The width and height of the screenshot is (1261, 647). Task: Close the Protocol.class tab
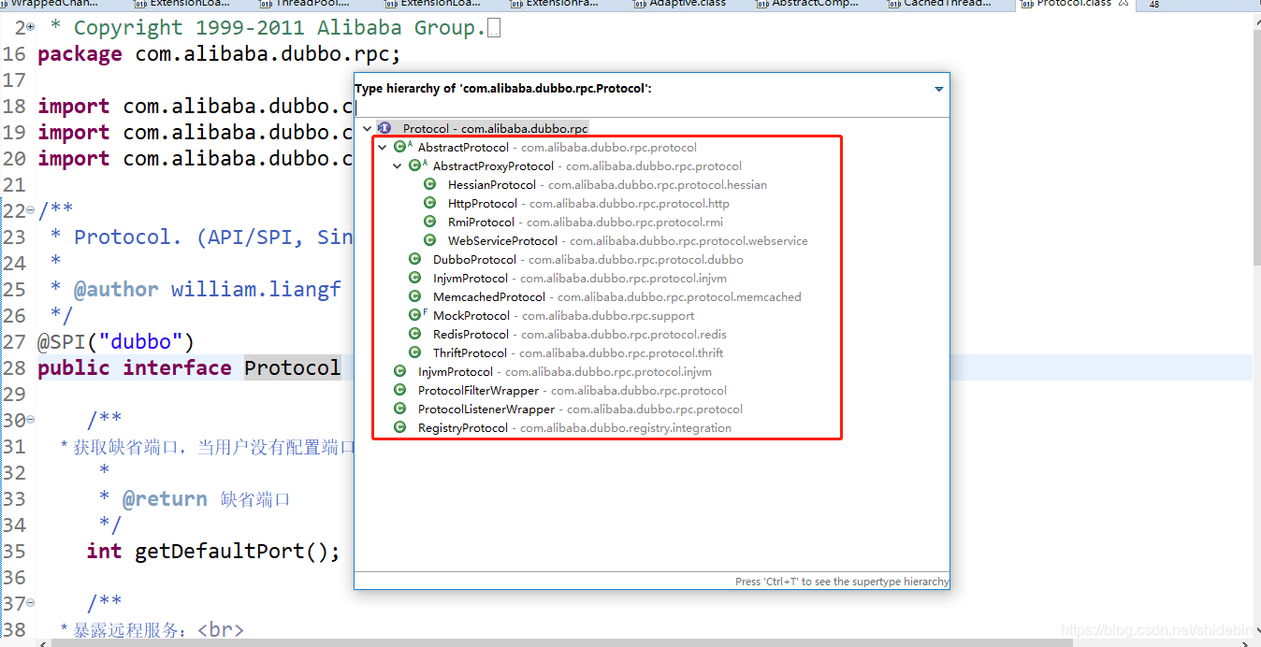pyautogui.click(x=1124, y=4)
